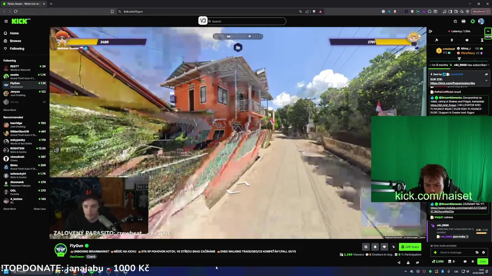Open user profile avatar menu
Screen dimensions: 492x276
(x=481, y=21)
